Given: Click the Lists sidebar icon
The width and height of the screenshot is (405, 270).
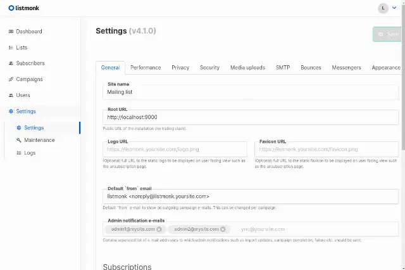Looking at the screenshot, I should coord(11,48).
